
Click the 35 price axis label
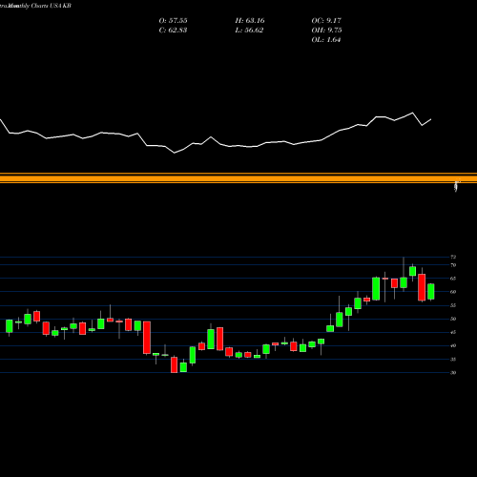453,360
